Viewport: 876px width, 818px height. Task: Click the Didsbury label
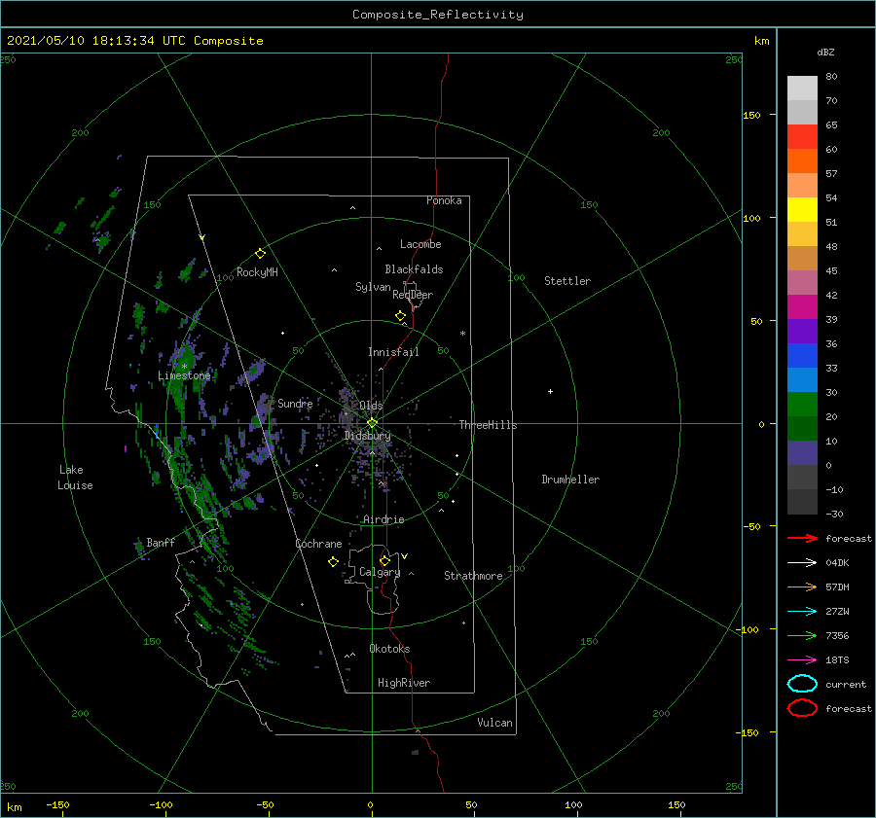point(368,436)
